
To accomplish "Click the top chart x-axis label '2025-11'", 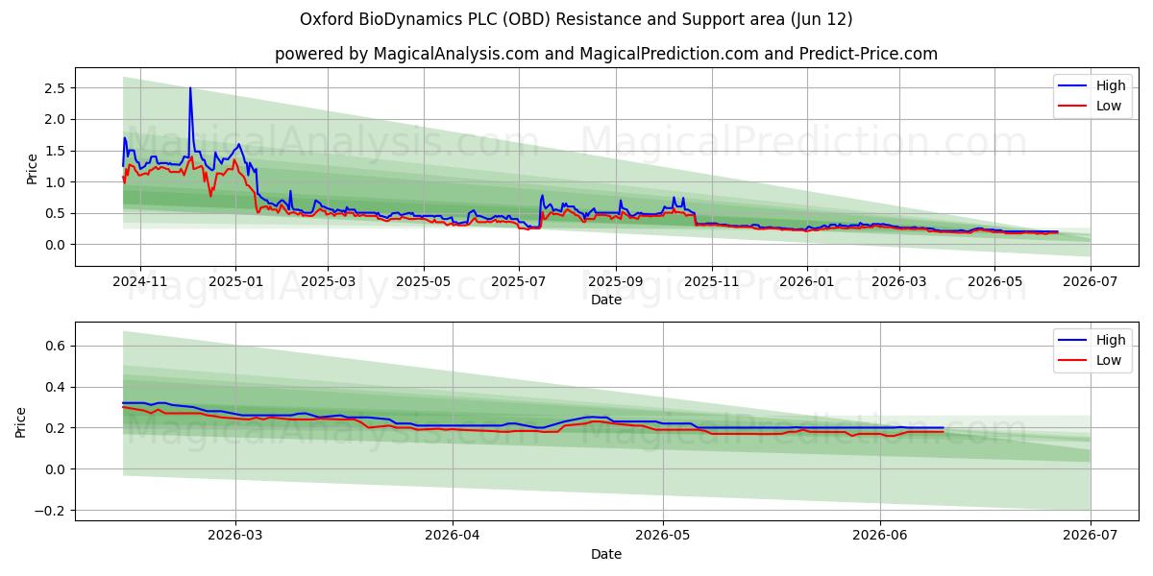I will pos(712,281).
